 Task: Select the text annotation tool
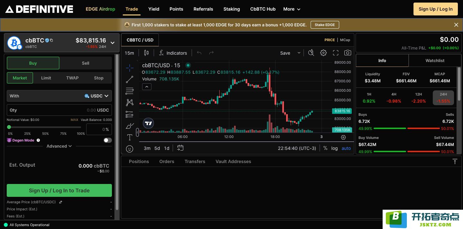(x=130, y=137)
